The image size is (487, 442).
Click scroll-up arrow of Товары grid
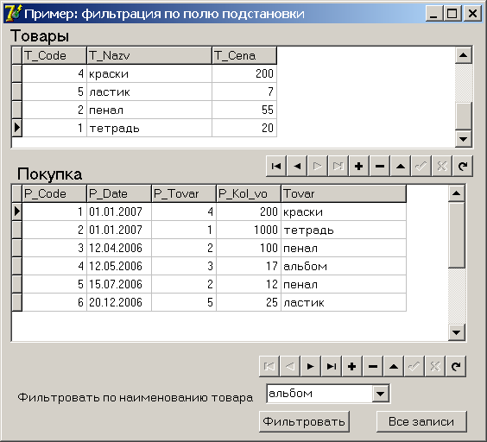[x=464, y=55]
